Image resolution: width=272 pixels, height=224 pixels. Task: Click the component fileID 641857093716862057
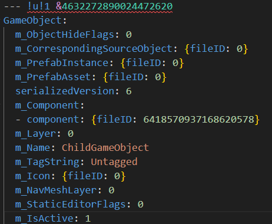pos(199,120)
